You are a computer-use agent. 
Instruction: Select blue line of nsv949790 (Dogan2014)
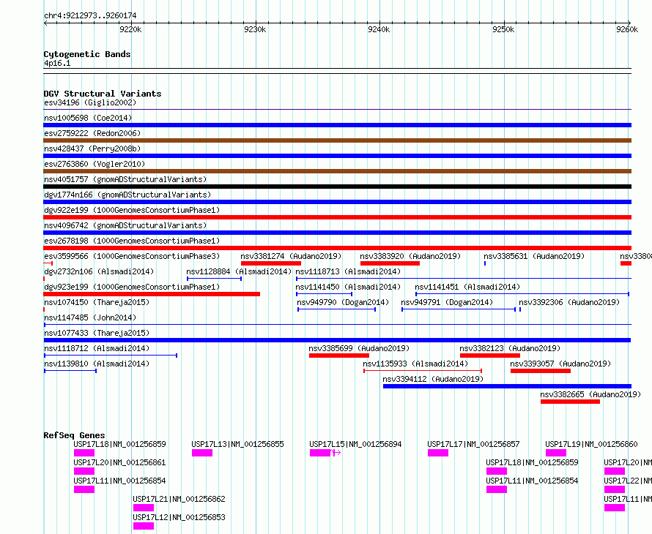pos(337,309)
